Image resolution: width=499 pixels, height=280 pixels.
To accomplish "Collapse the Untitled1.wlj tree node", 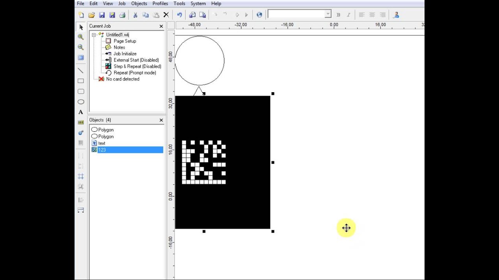I will pos(94,35).
